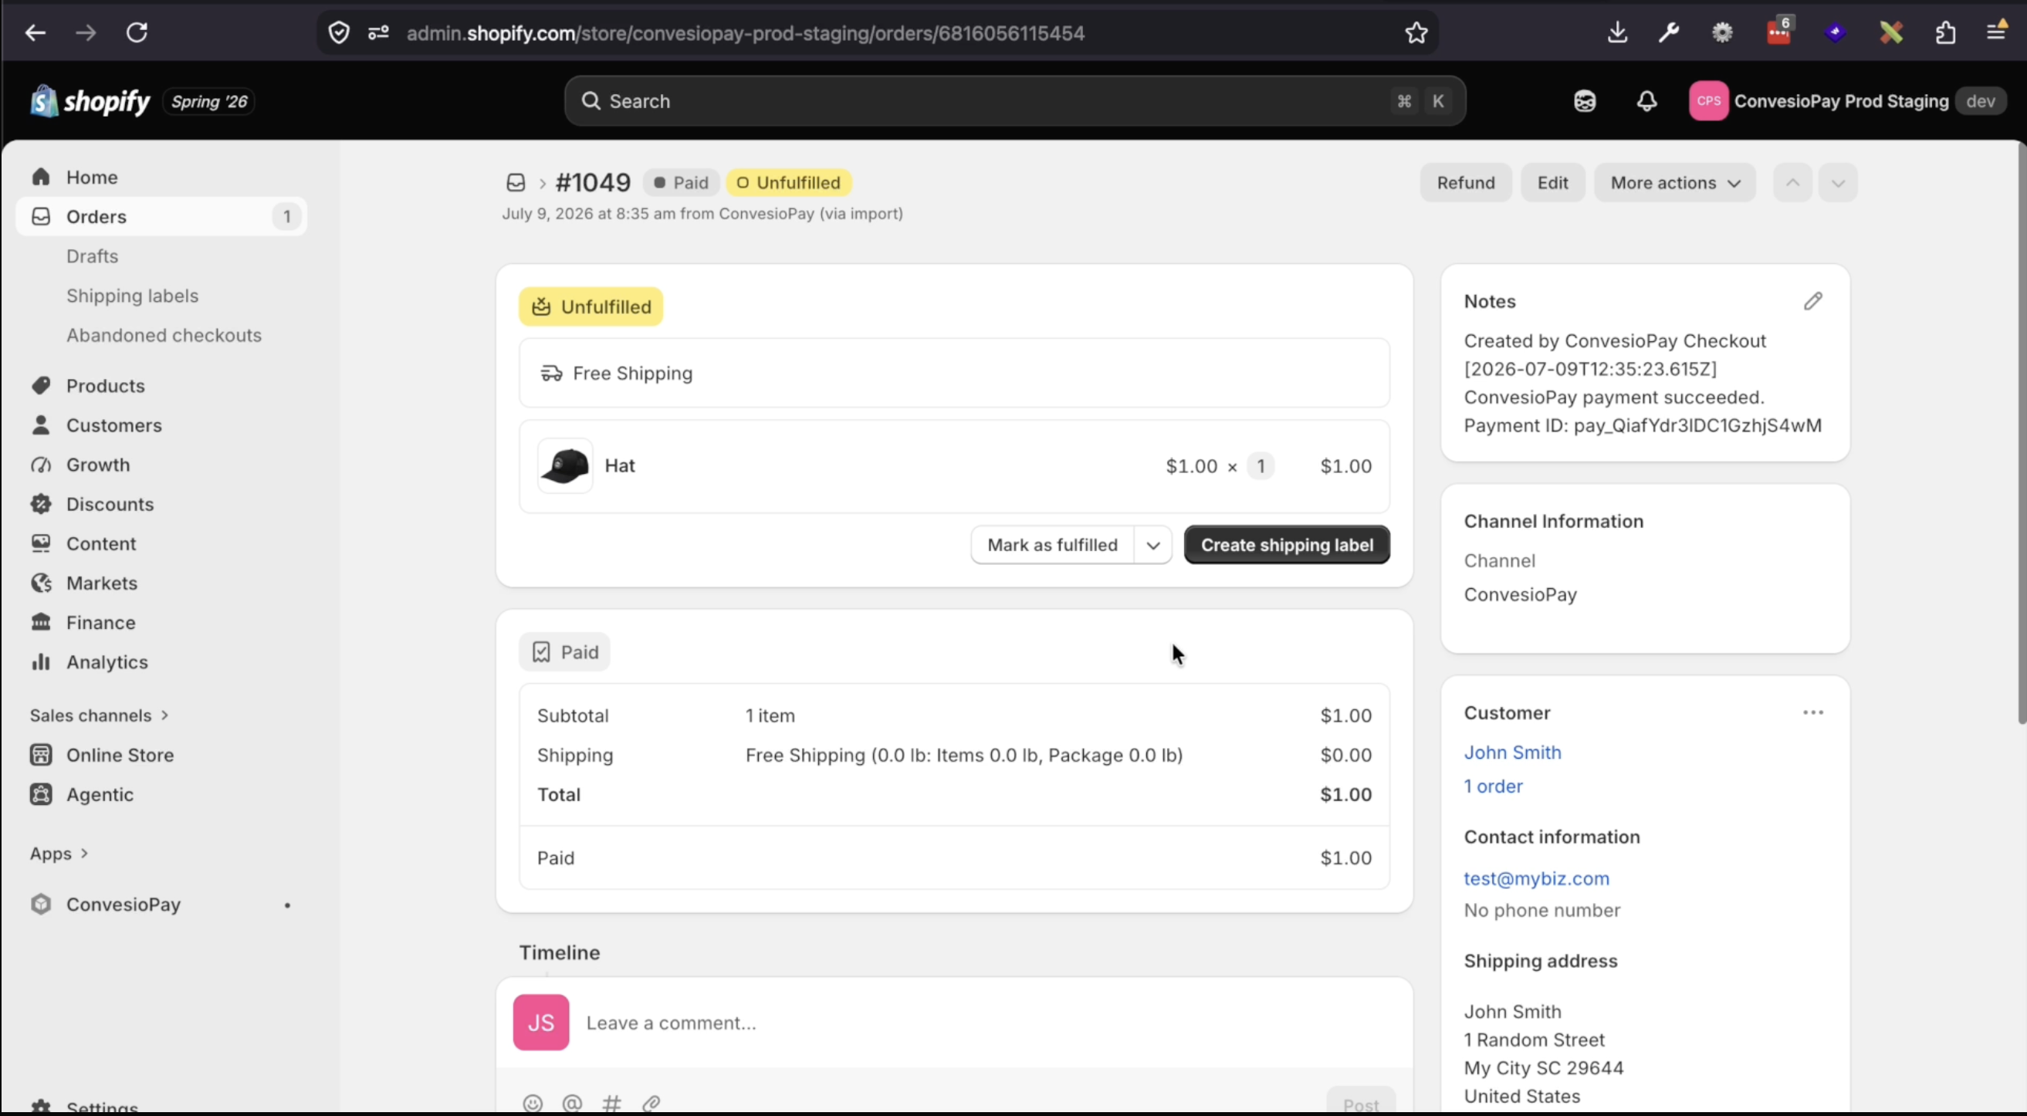The image size is (2027, 1116).
Task: Click the shield site-security icon
Action: (339, 33)
